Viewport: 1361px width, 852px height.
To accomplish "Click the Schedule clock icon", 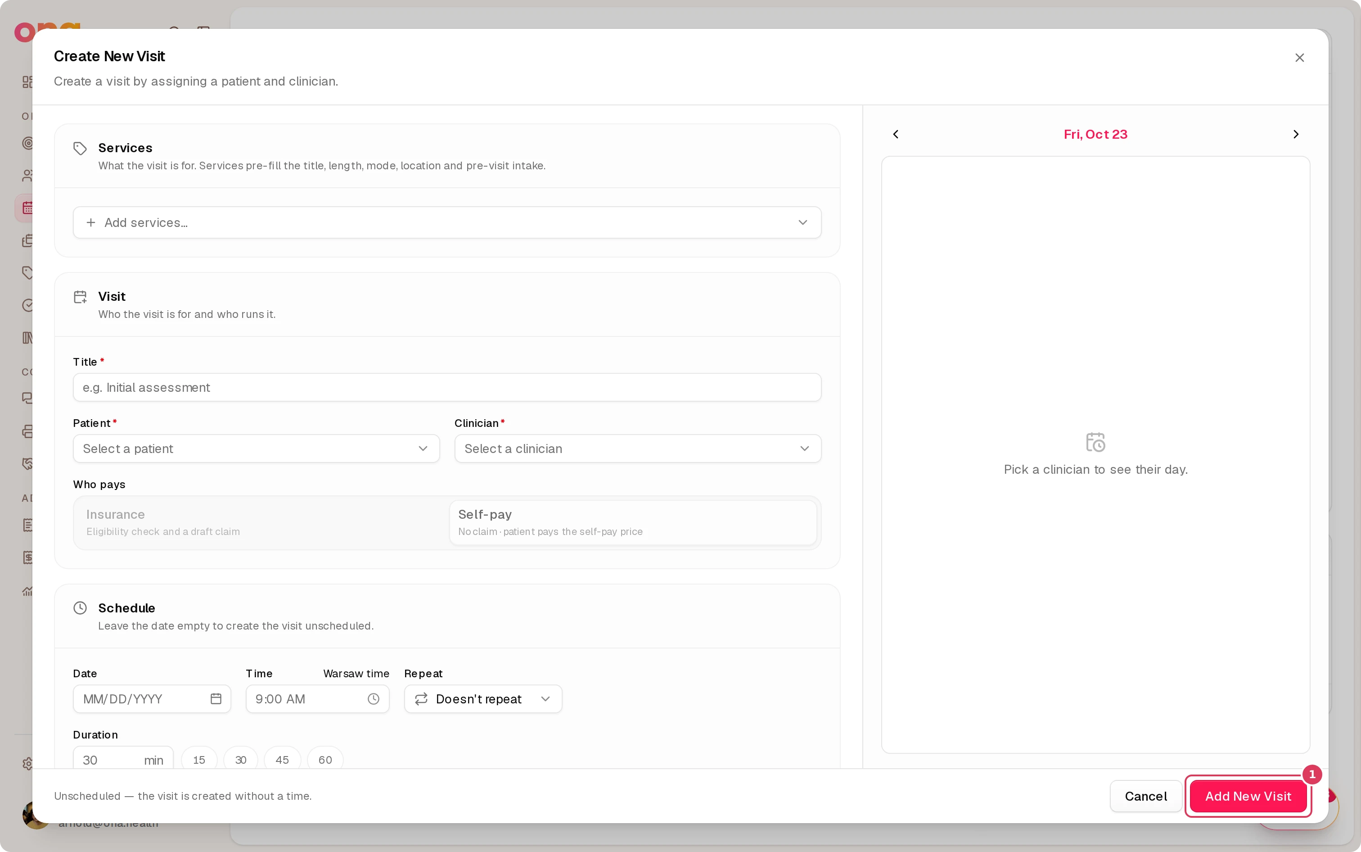I will (x=80, y=608).
